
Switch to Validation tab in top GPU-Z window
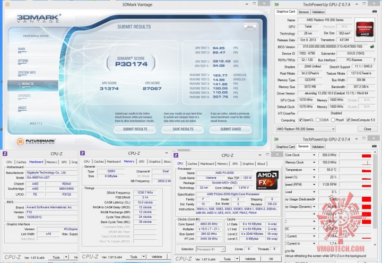tap(318, 12)
